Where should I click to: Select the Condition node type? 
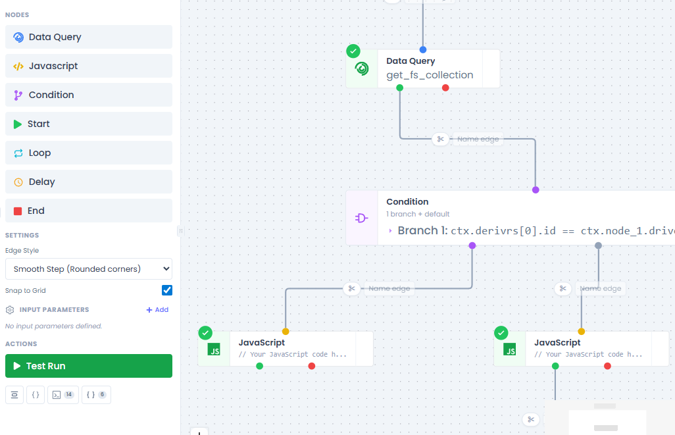(89, 95)
